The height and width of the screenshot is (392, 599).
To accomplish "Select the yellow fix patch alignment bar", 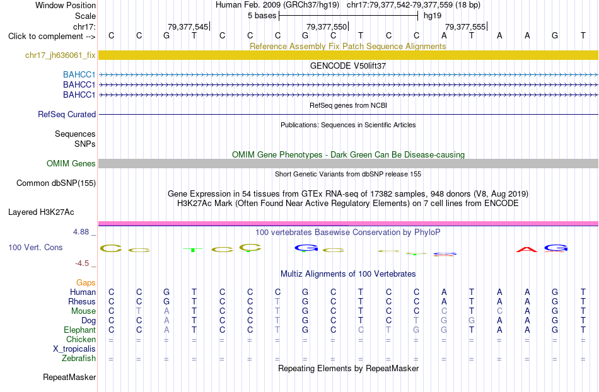I will tap(348, 55).
